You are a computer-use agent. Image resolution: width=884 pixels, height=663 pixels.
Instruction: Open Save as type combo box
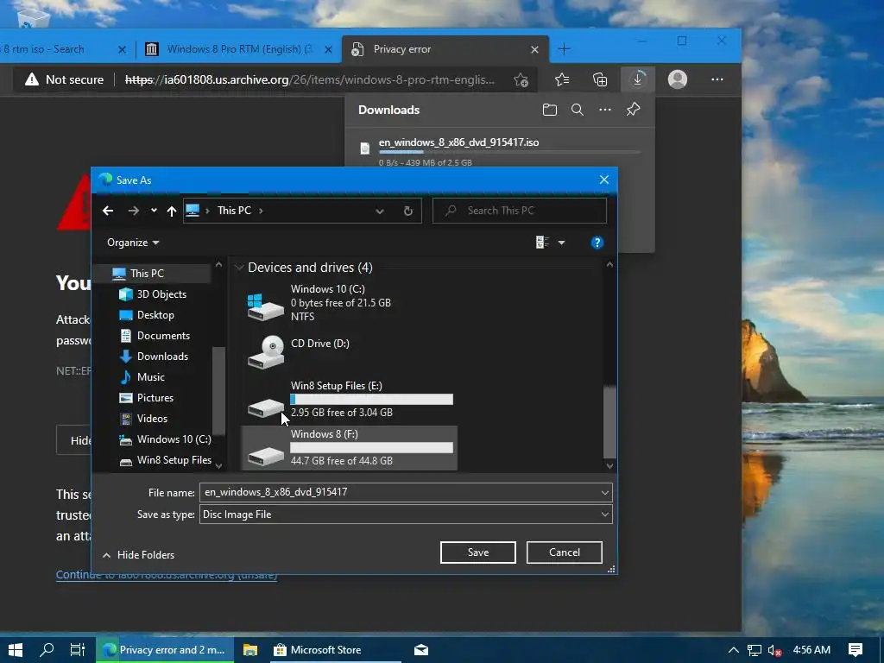click(406, 515)
